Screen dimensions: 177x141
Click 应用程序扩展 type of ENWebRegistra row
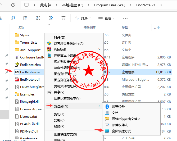click(131, 87)
